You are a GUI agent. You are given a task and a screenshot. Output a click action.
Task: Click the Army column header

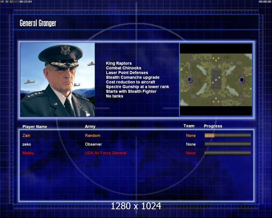click(90, 126)
